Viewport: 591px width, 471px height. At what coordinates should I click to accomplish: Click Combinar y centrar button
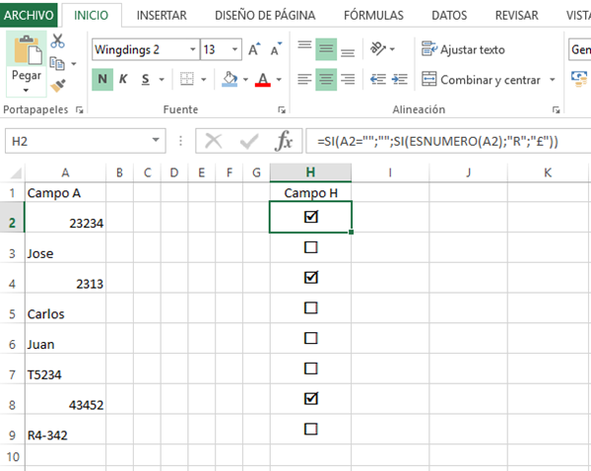click(x=481, y=80)
